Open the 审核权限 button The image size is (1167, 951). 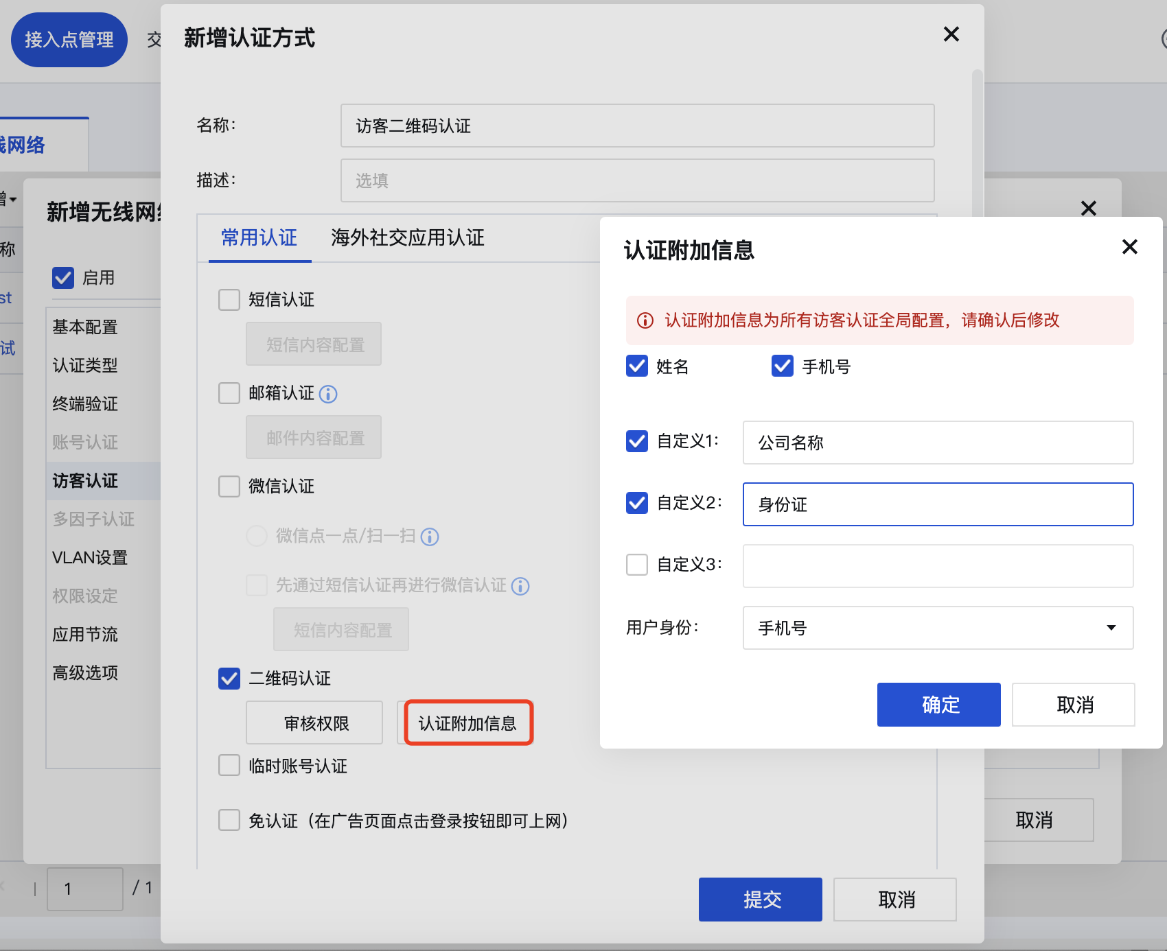coord(314,723)
